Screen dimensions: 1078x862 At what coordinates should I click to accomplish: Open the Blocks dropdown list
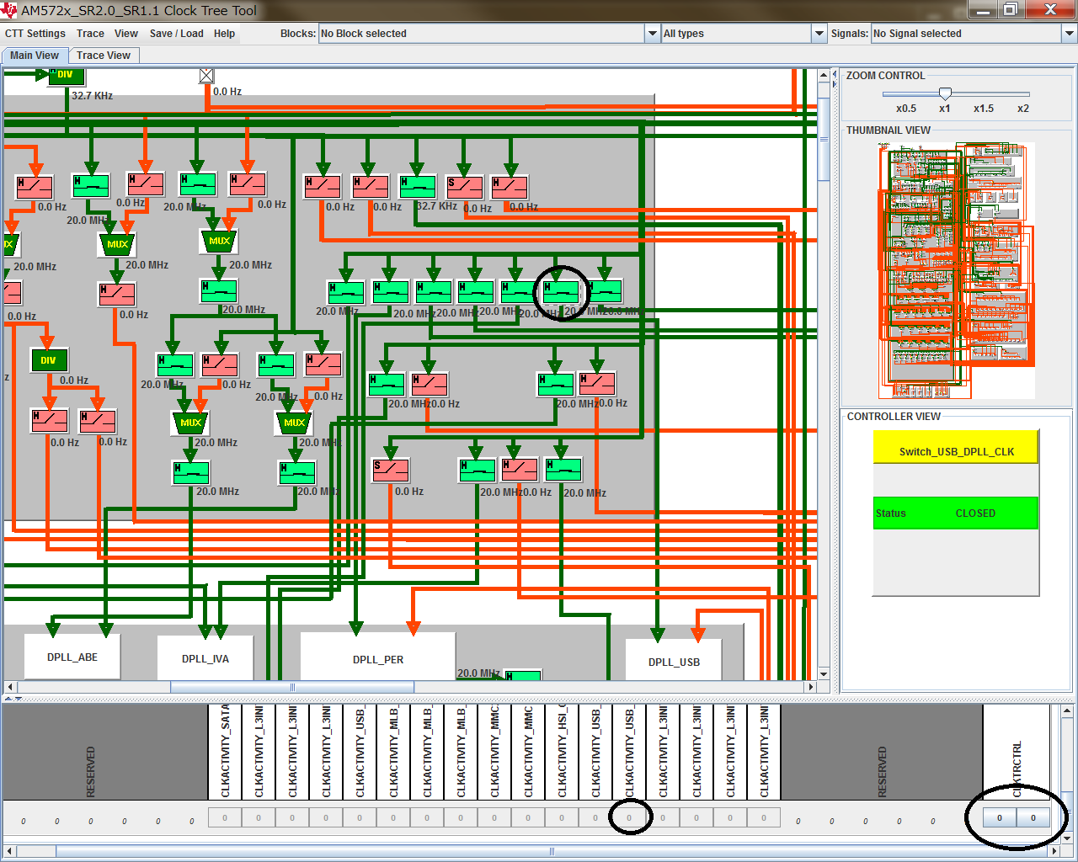tap(652, 34)
